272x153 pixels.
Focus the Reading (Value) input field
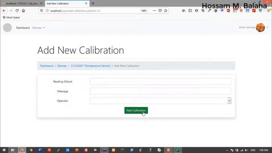[x=161, y=82]
